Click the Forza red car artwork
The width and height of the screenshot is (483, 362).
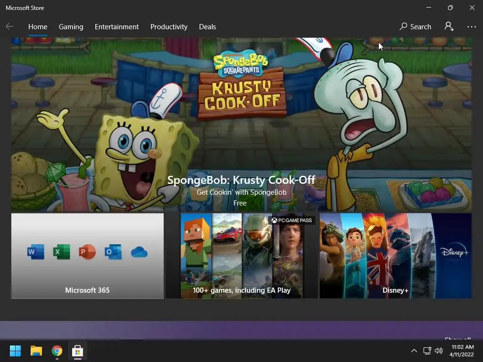227,236
